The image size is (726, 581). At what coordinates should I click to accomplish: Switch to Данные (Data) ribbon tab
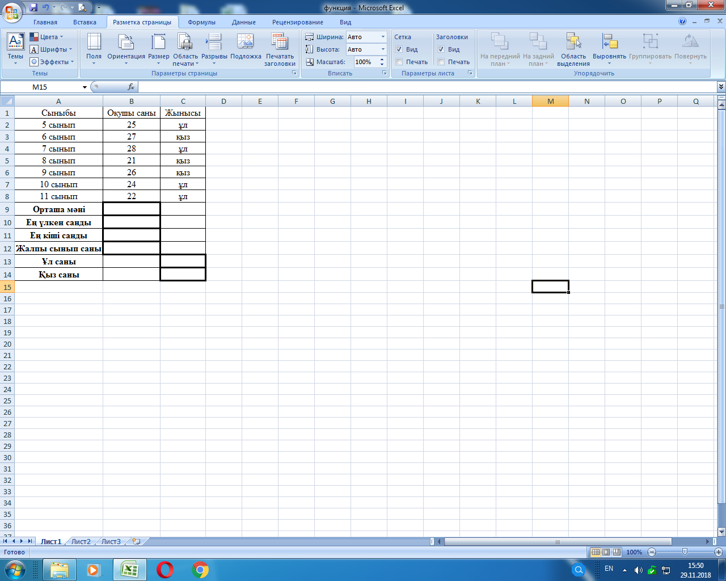pyautogui.click(x=244, y=22)
